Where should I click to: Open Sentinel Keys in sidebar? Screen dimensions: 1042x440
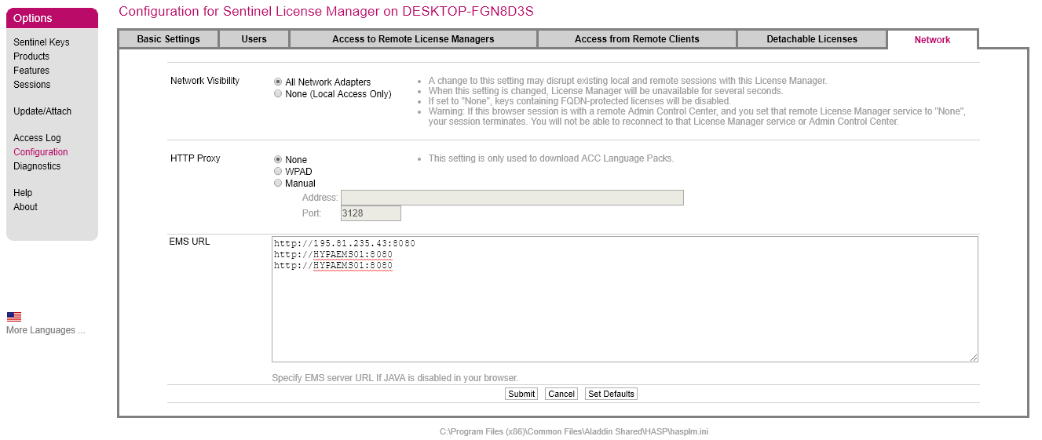[42, 42]
